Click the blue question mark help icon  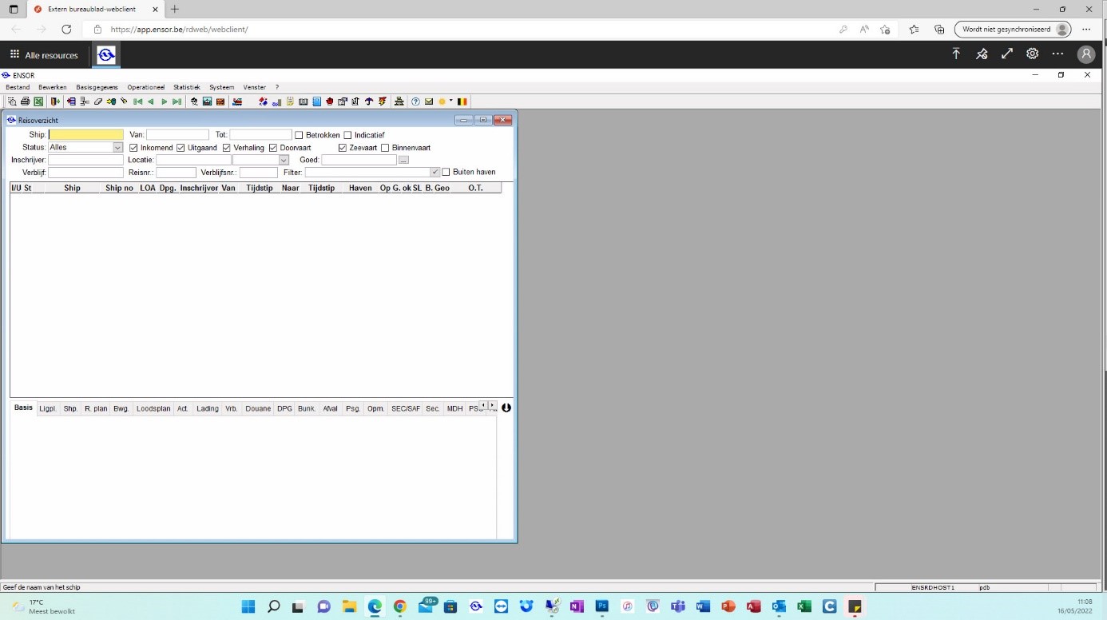[x=415, y=101]
